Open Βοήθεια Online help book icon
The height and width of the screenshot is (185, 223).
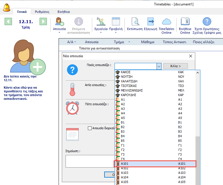tap(185, 22)
